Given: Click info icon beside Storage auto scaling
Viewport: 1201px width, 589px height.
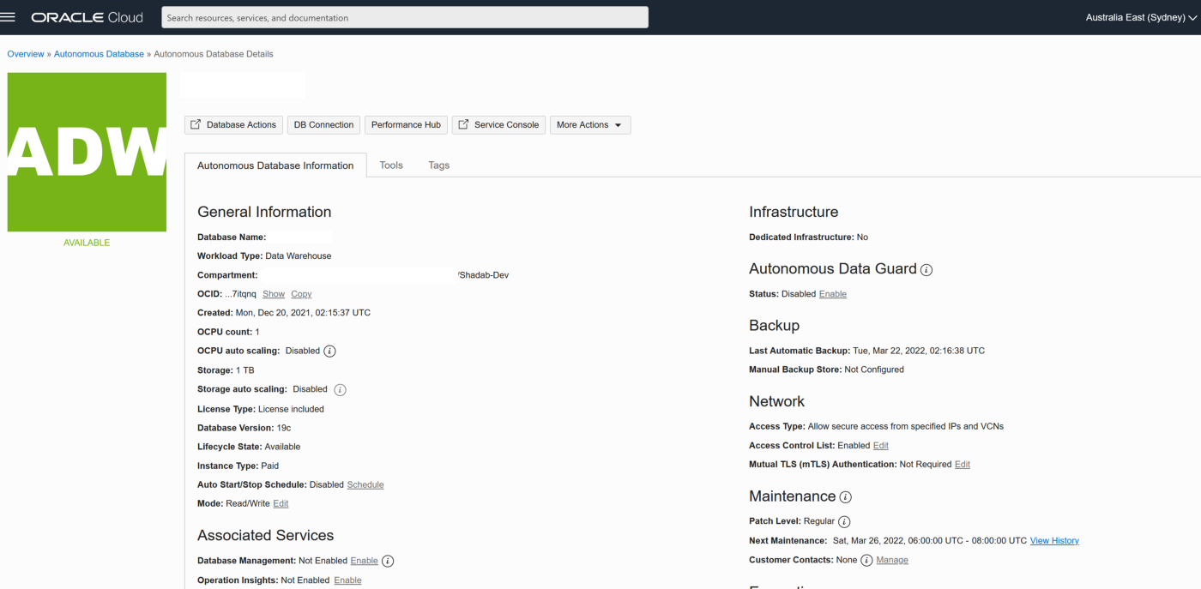Looking at the screenshot, I should [x=340, y=390].
